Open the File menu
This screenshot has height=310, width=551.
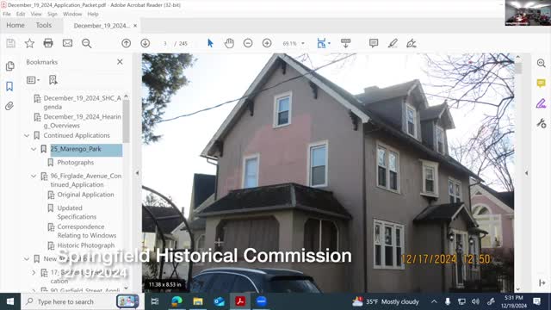tap(7, 14)
